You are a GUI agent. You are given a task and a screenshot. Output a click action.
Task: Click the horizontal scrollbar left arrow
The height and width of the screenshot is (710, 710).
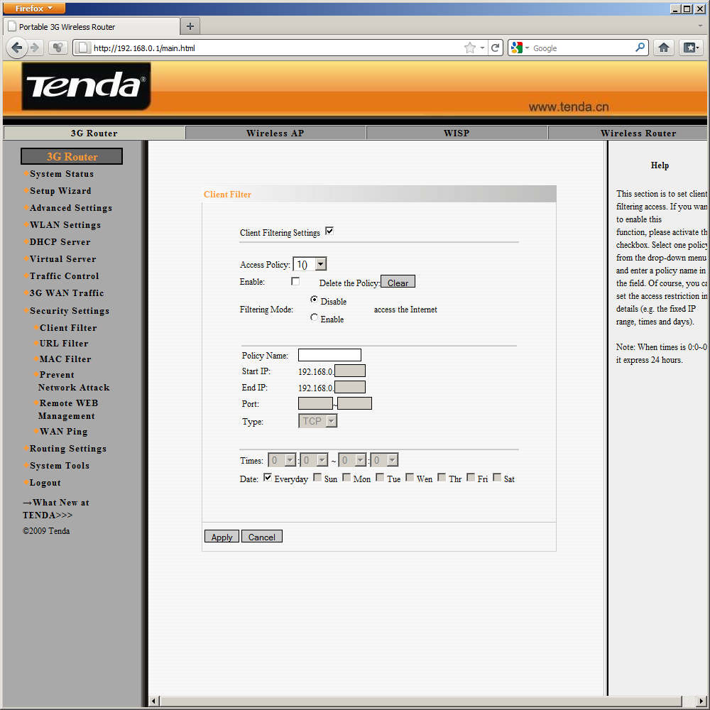tap(153, 701)
